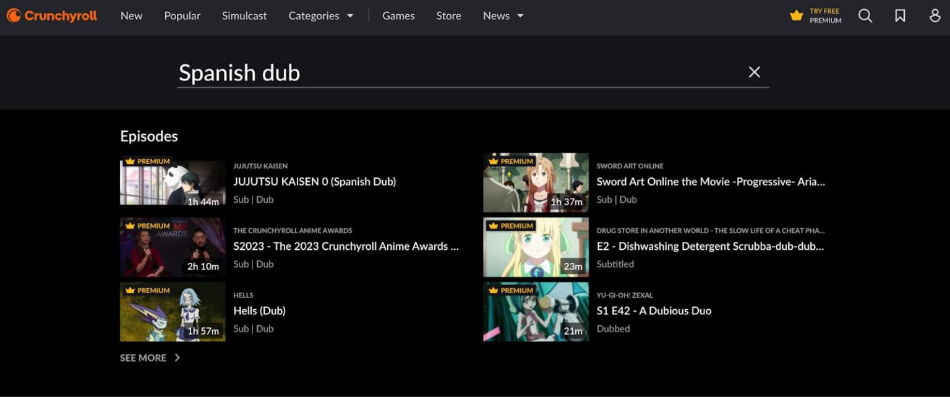Viewport: 950px width, 397px height.
Task: Open the Games section
Action: [398, 16]
